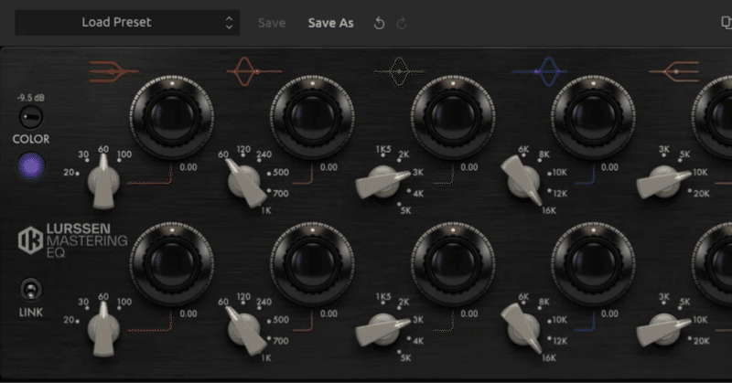Click top row 1K5-5K frequency selector switch
732x383 pixels.
point(382,182)
